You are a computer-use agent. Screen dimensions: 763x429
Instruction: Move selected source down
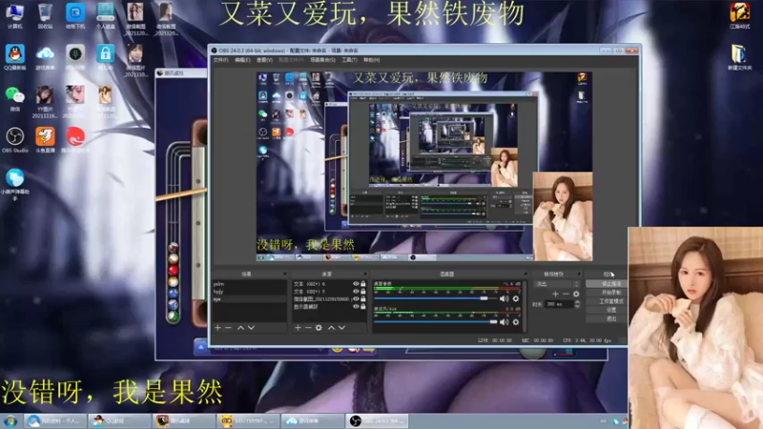(342, 328)
